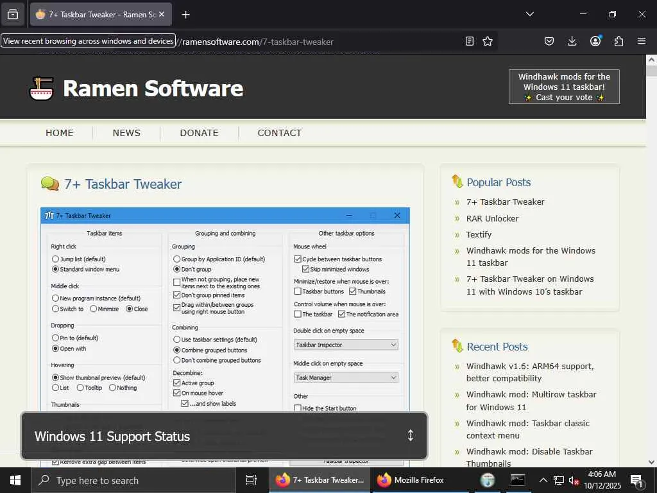Image resolution: width=657 pixels, height=493 pixels.
Task: Show hidden system tray icons chevron
Action: tap(543, 480)
